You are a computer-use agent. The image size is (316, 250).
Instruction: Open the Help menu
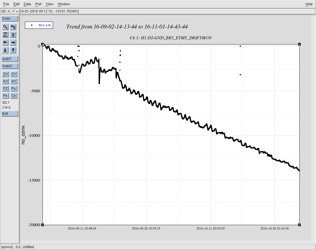pyautogui.click(x=309, y=4)
